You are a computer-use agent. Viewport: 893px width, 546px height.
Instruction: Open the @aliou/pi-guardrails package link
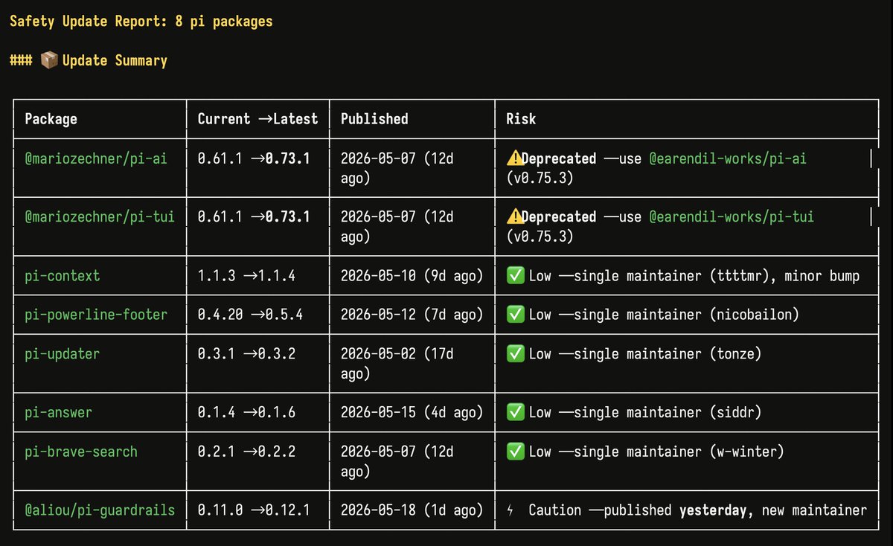point(100,510)
